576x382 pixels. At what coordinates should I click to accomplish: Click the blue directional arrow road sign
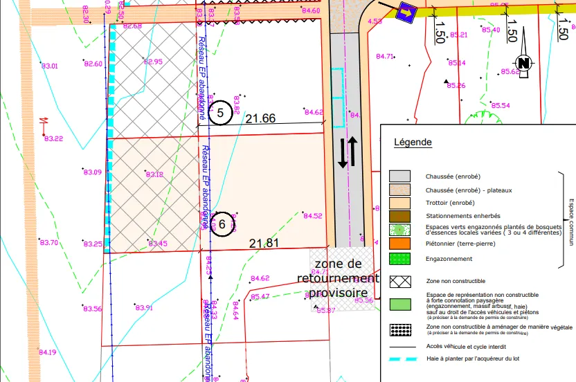tap(402, 11)
